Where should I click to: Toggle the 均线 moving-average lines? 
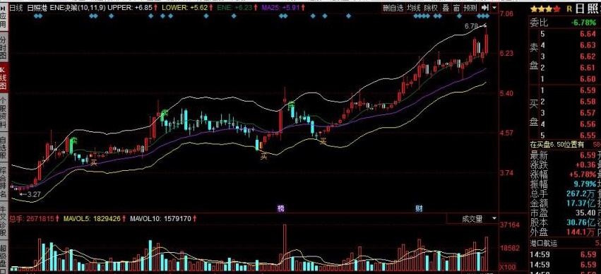(414, 8)
